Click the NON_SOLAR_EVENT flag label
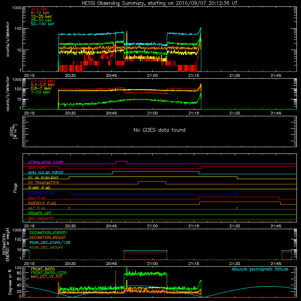Viewport: 301px width, 301px height. pyautogui.click(x=46, y=173)
